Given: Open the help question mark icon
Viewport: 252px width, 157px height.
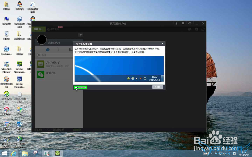Looking at the screenshot, I should click(176, 23).
